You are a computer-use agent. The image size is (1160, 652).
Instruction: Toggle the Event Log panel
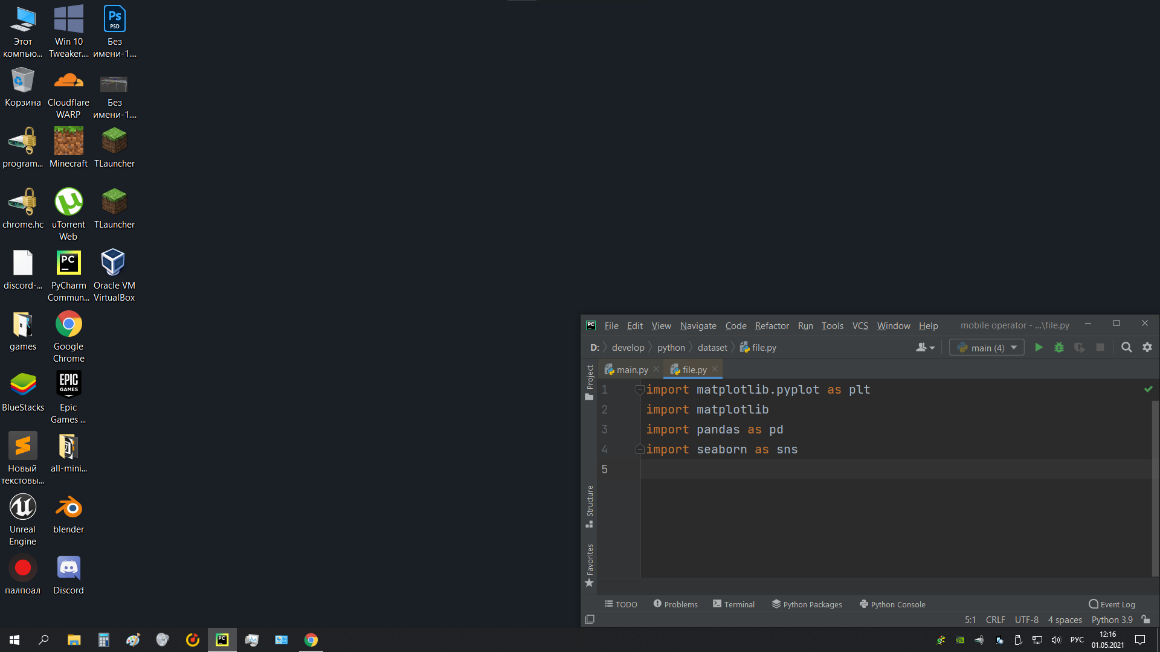pos(1112,604)
